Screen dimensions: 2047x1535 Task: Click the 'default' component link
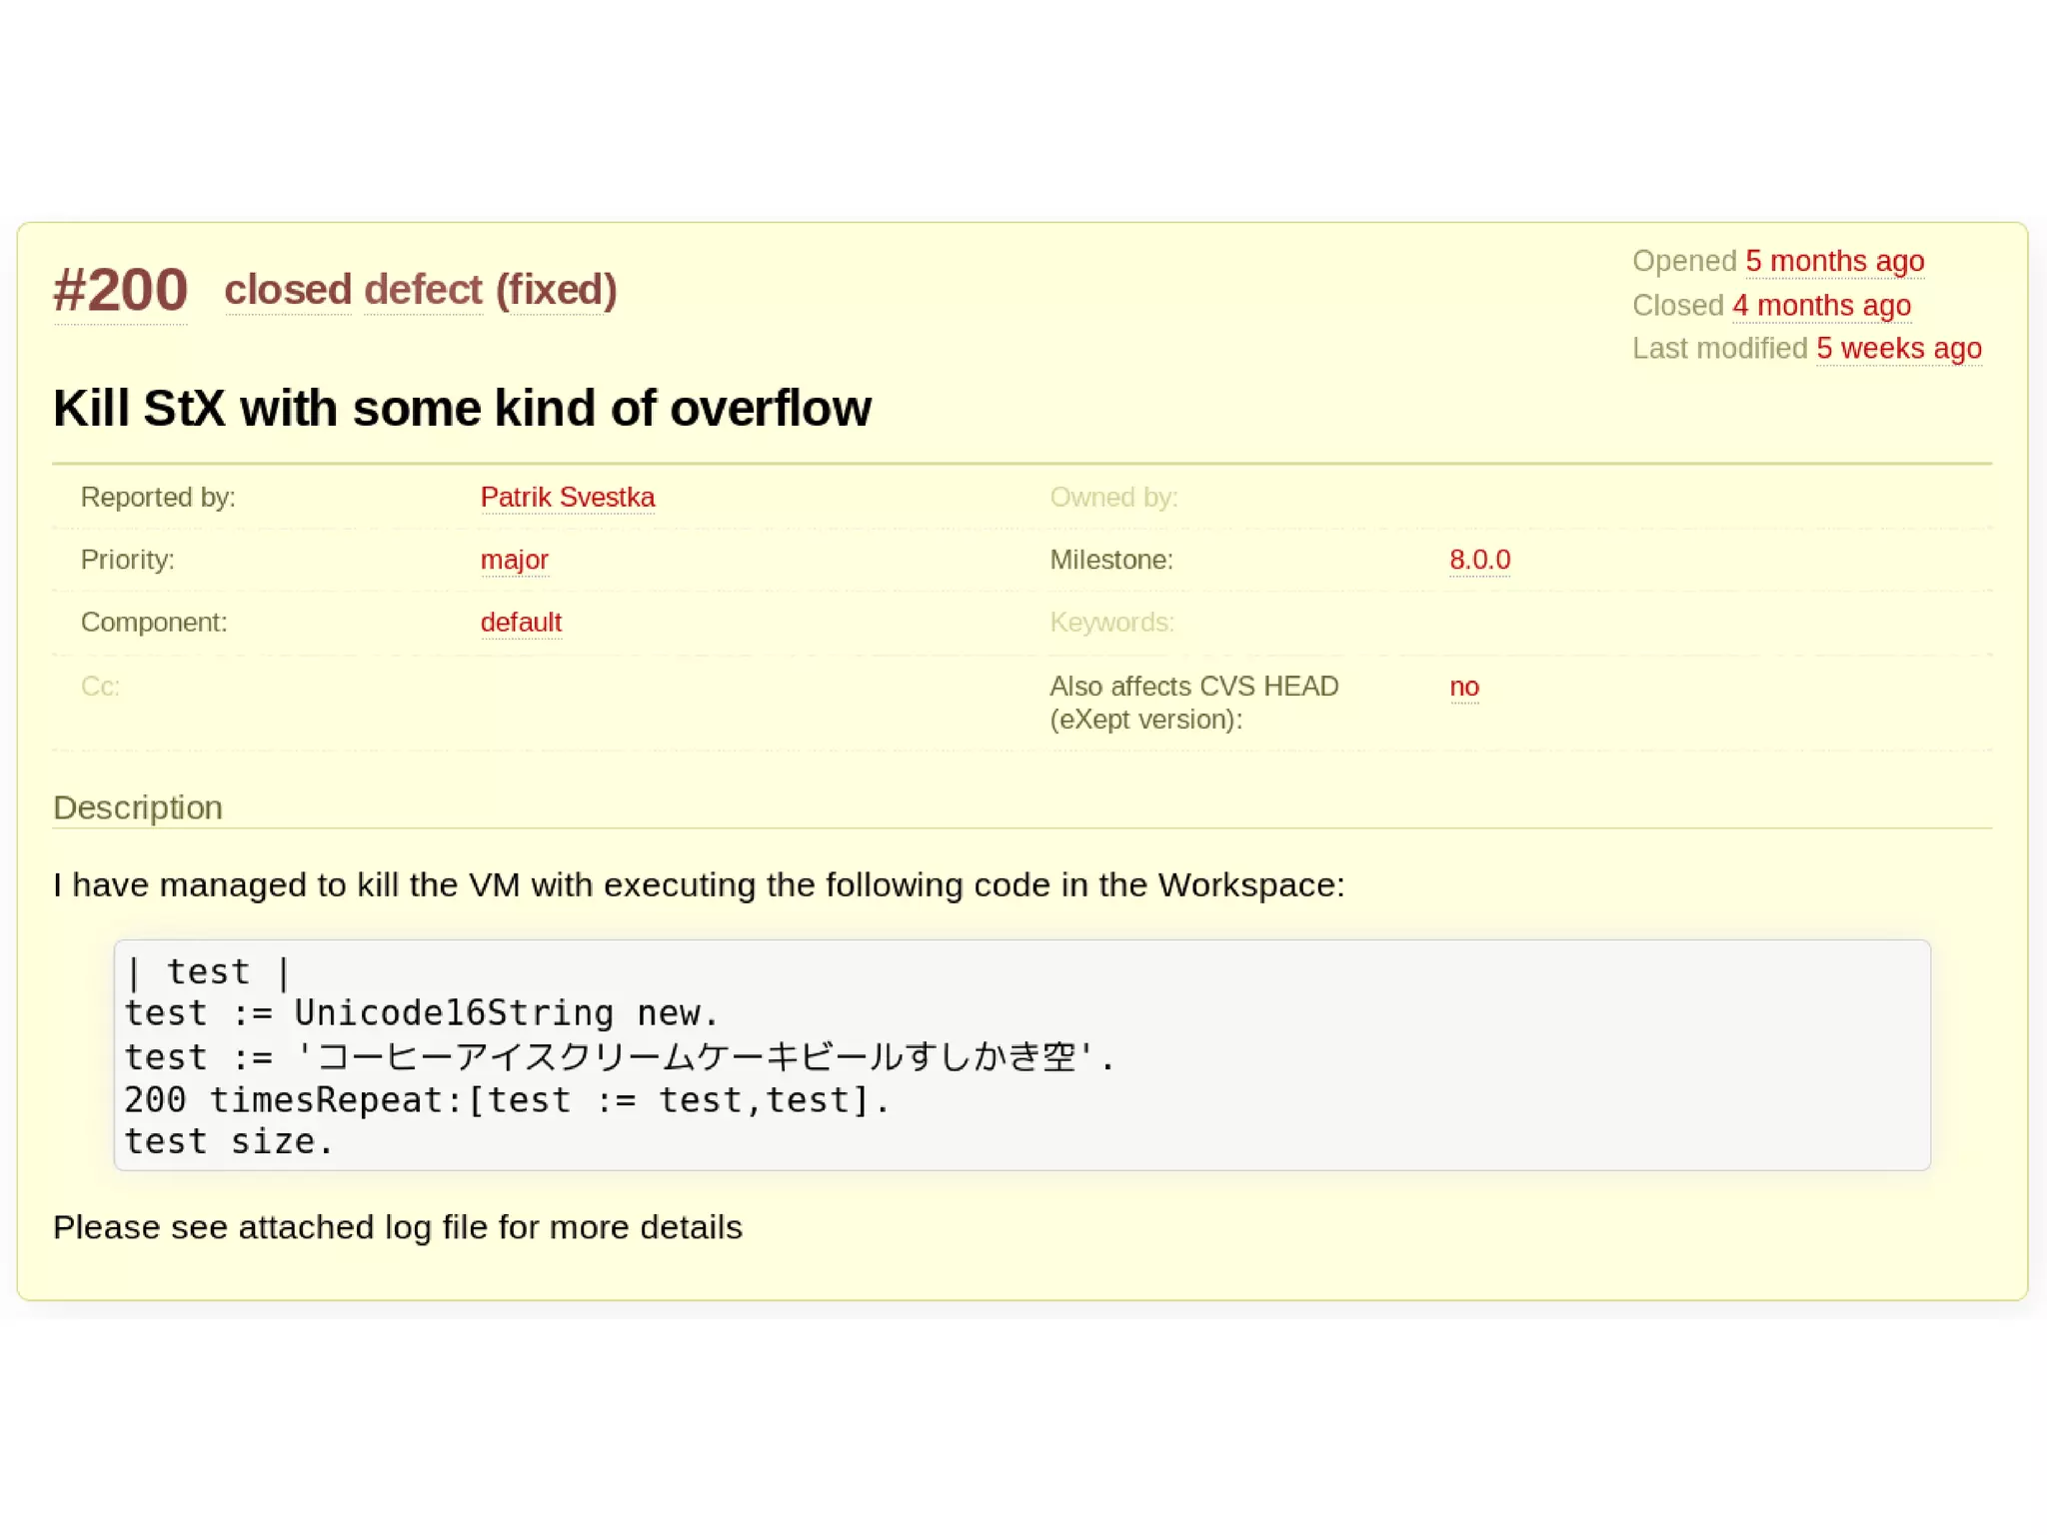[x=521, y=622]
